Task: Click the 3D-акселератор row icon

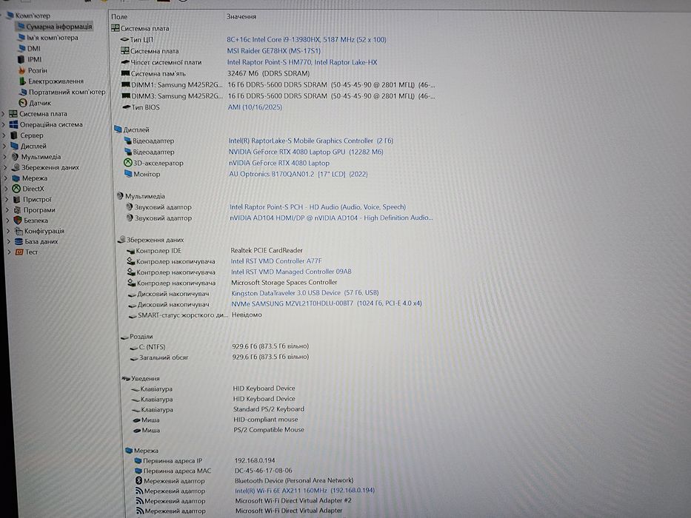Action: point(128,163)
